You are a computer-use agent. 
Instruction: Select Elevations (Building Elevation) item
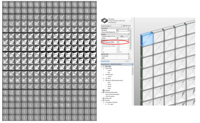[x=114, y=81]
